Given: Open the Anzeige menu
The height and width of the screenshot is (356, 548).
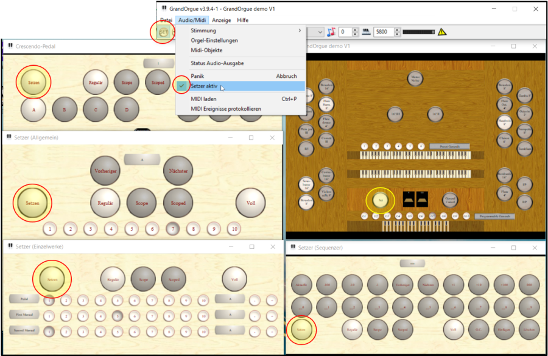Looking at the screenshot, I should coord(221,20).
